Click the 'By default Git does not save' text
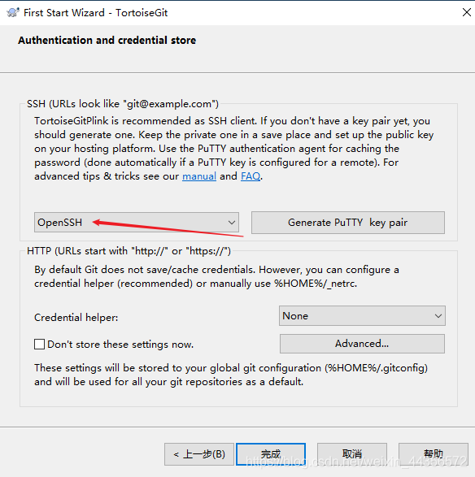The image size is (475, 477). [216, 276]
